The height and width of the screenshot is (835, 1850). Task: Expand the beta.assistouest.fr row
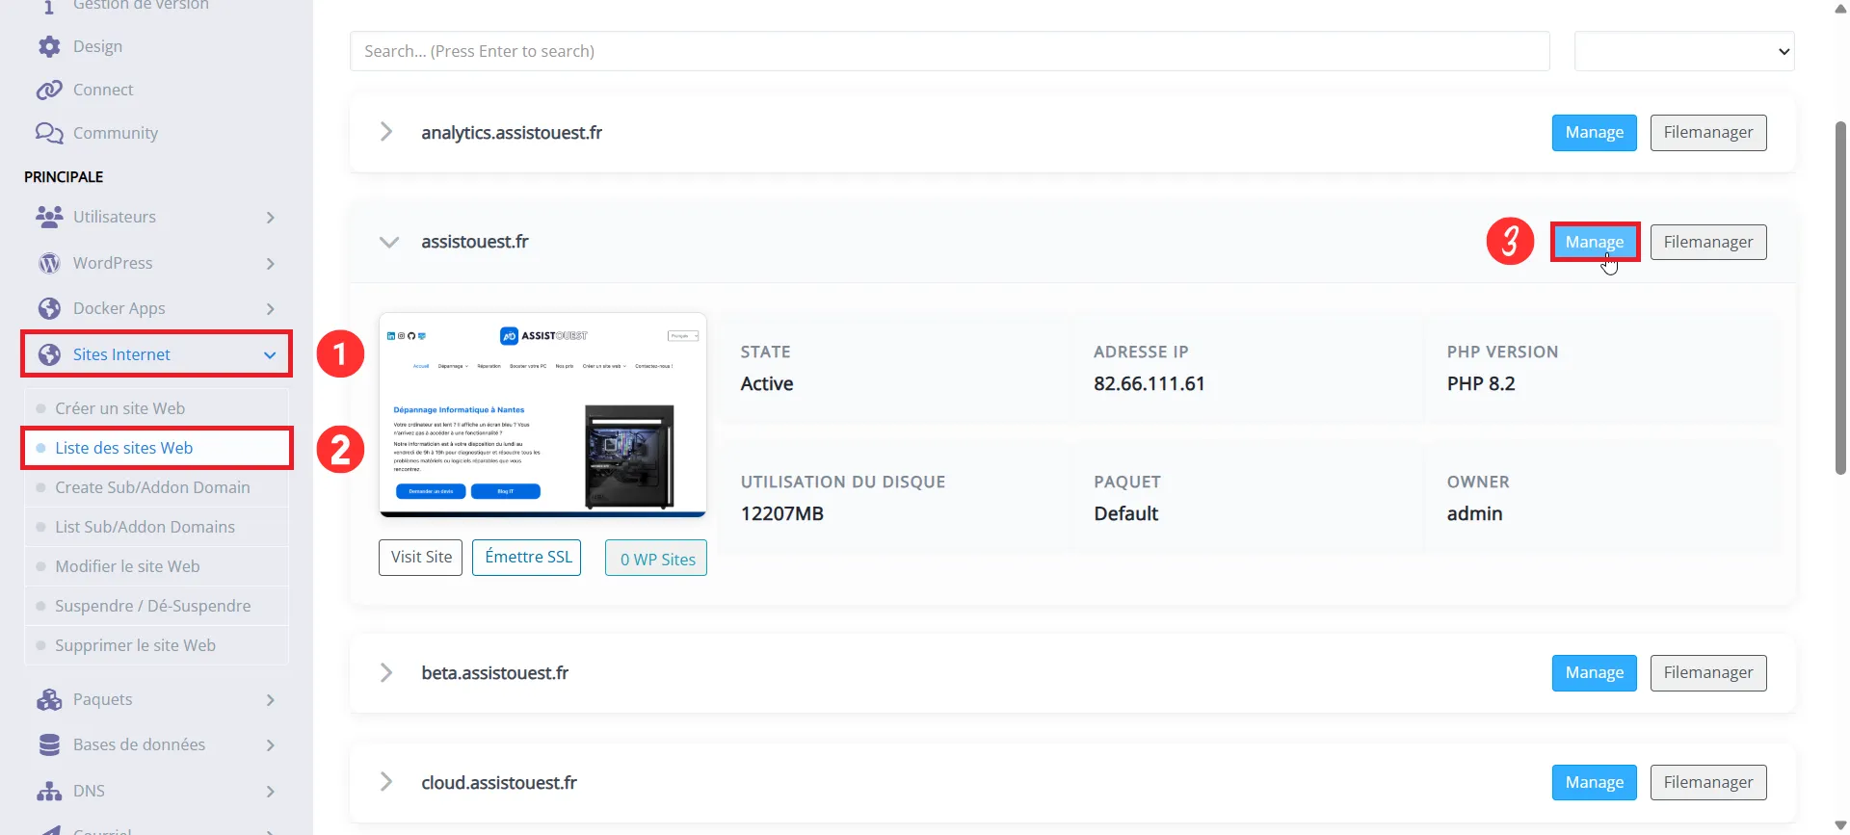386,672
